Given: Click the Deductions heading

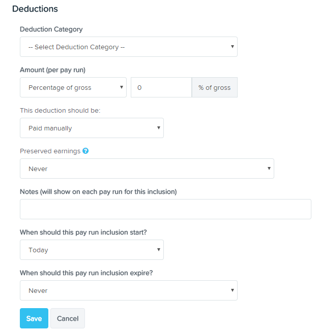Looking at the screenshot, I should [x=35, y=9].
